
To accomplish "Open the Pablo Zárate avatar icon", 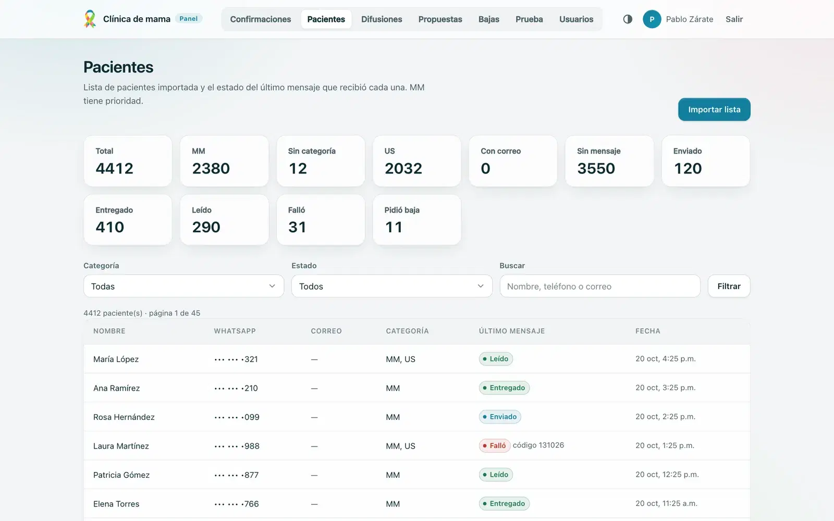I will tap(652, 19).
